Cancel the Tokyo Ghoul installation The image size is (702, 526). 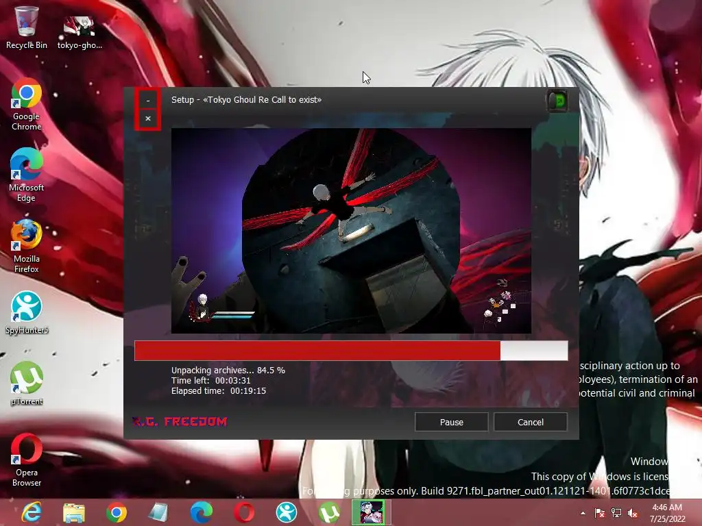point(531,422)
